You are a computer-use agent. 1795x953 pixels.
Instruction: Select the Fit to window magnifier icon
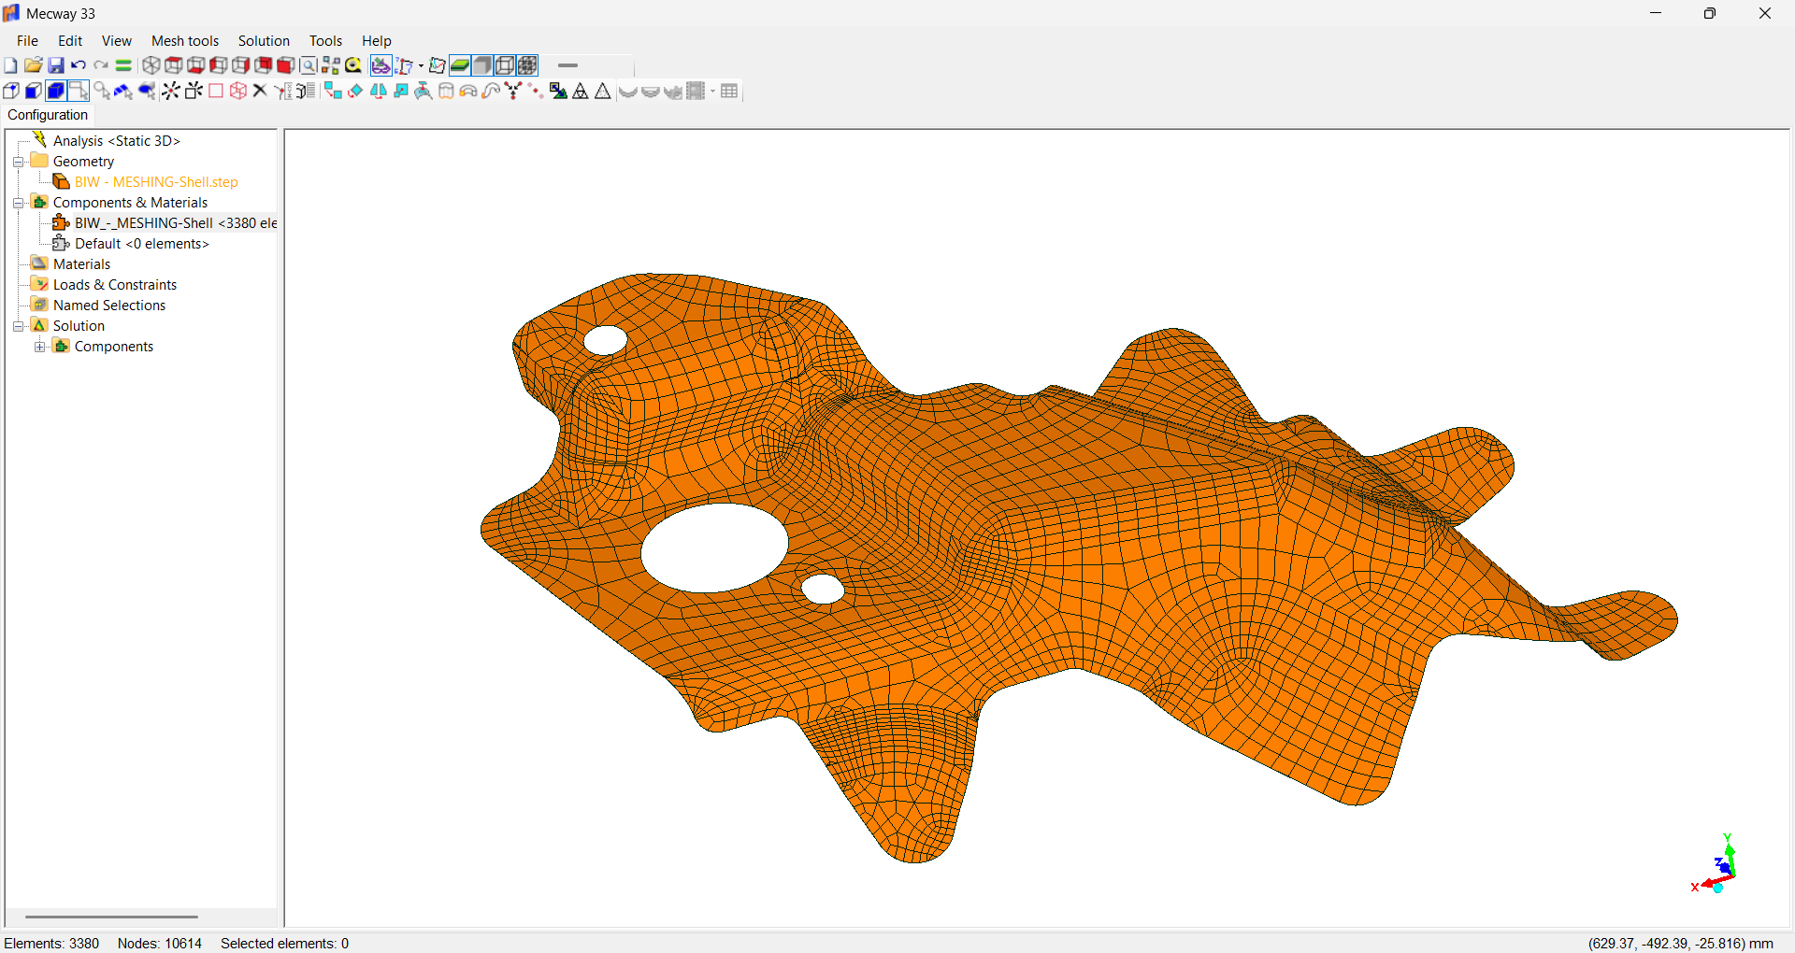[308, 65]
